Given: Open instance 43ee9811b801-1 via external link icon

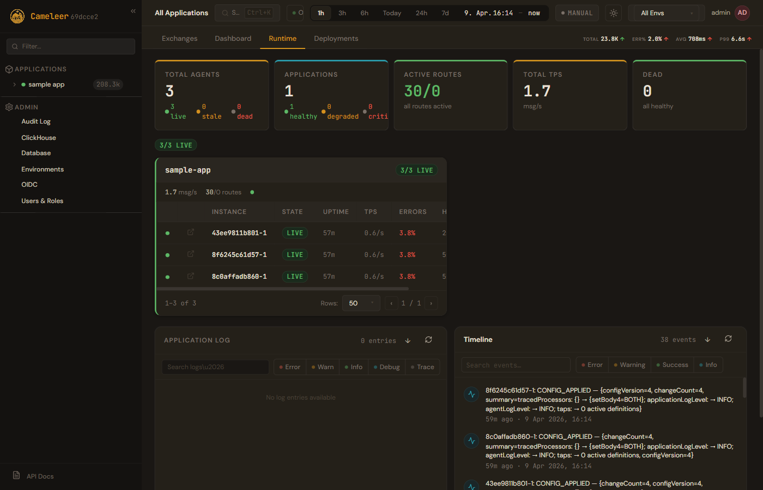Looking at the screenshot, I should click(x=191, y=232).
